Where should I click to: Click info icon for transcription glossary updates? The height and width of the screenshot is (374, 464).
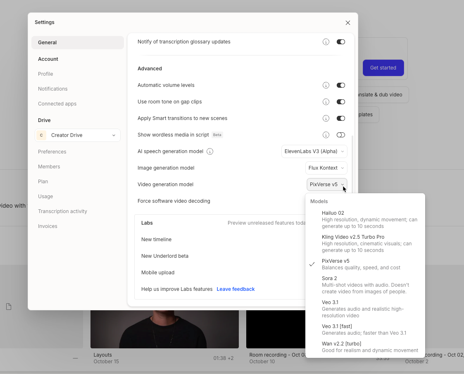point(326,42)
